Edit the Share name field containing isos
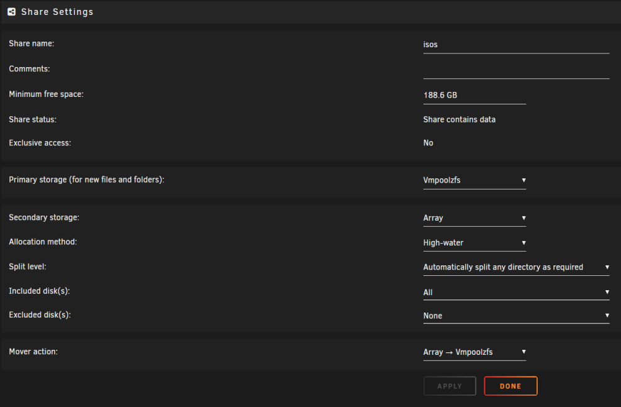Screen dimensions: 621x407 coord(516,45)
